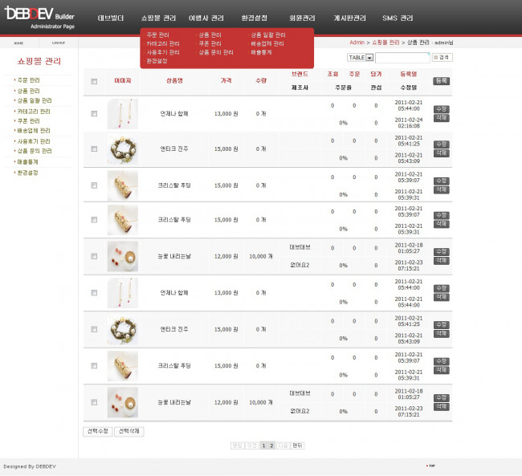The image size is (522, 476).
Task: Toggle the select-all checkbox in table header
Action: pos(94,82)
